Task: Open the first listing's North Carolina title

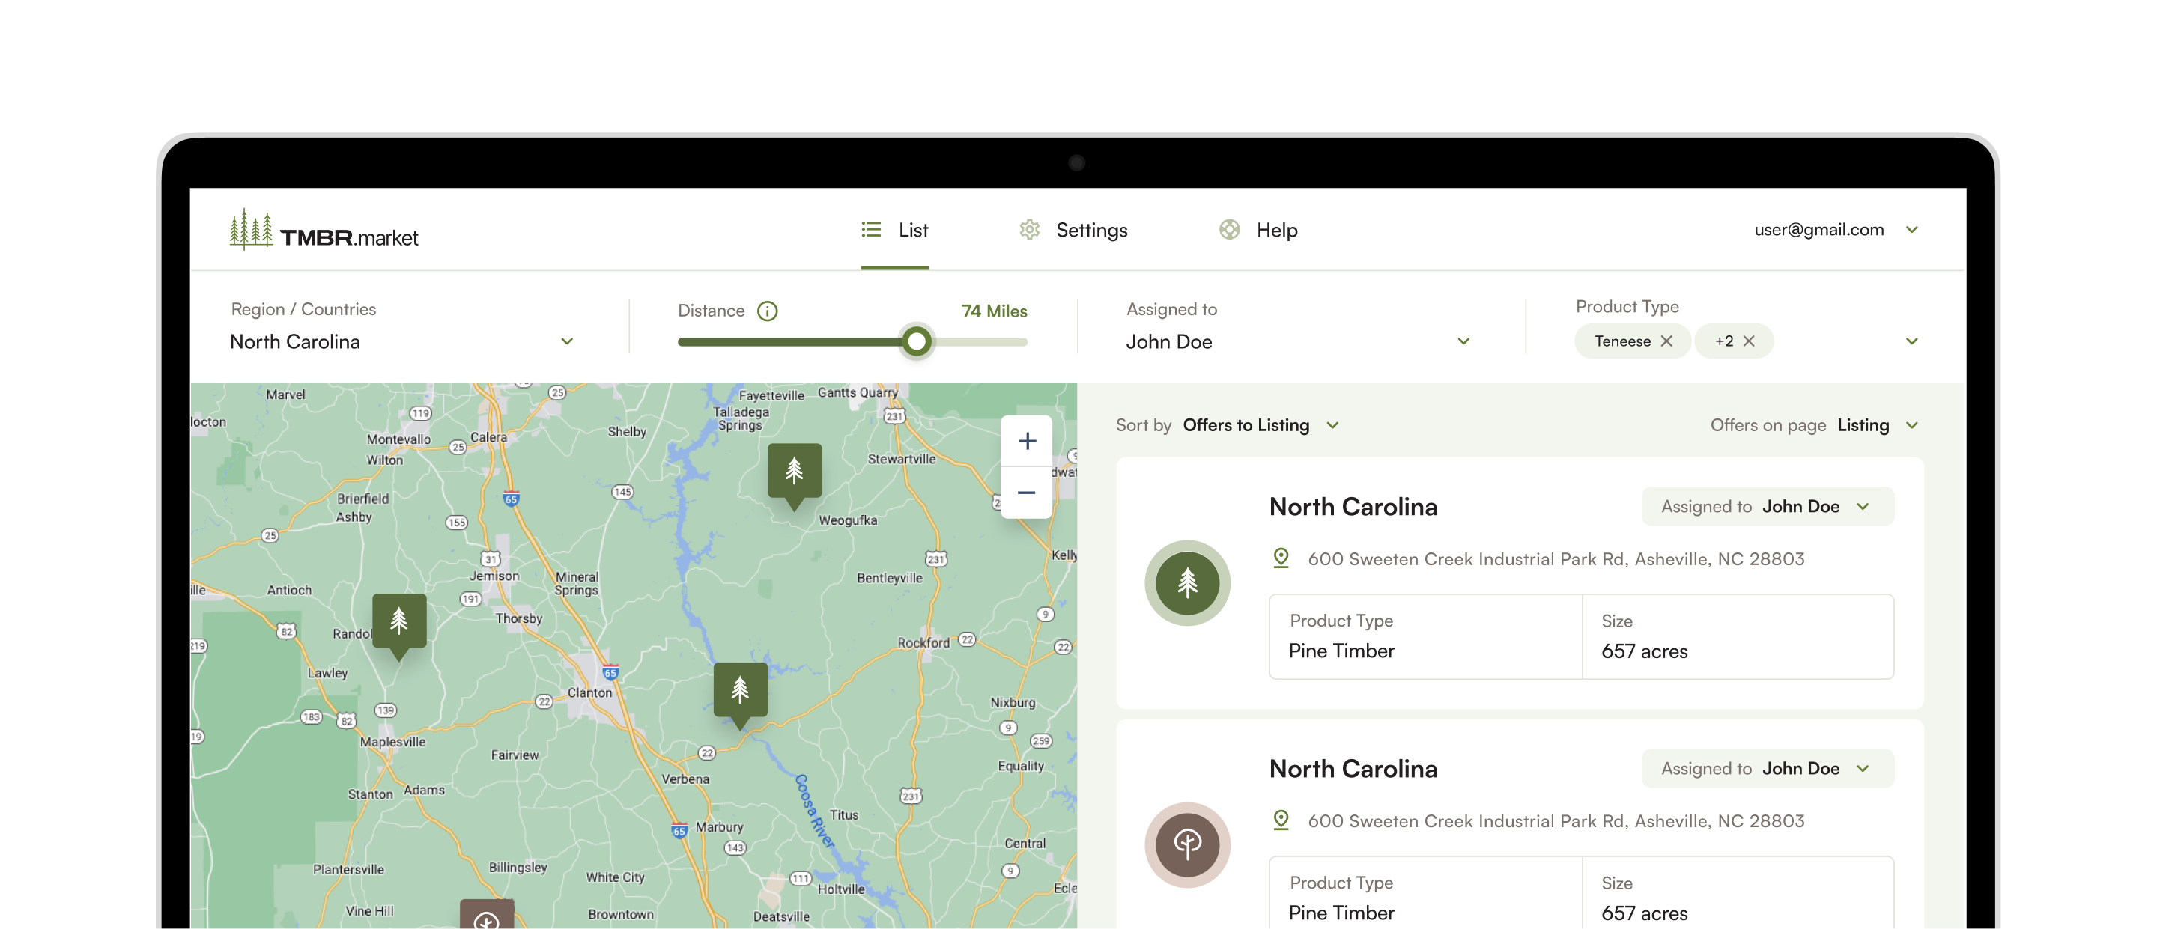Action: coord(1353,506)
